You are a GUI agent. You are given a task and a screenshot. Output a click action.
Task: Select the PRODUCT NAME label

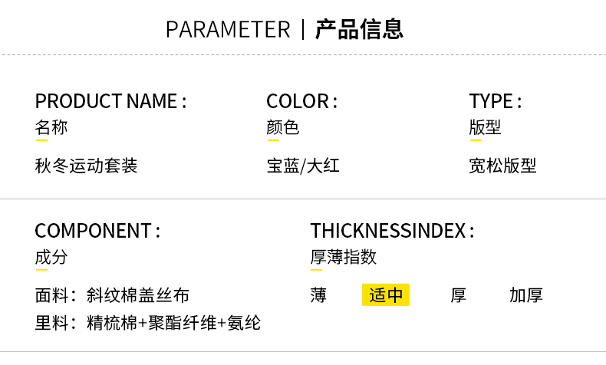coord(110,101)
